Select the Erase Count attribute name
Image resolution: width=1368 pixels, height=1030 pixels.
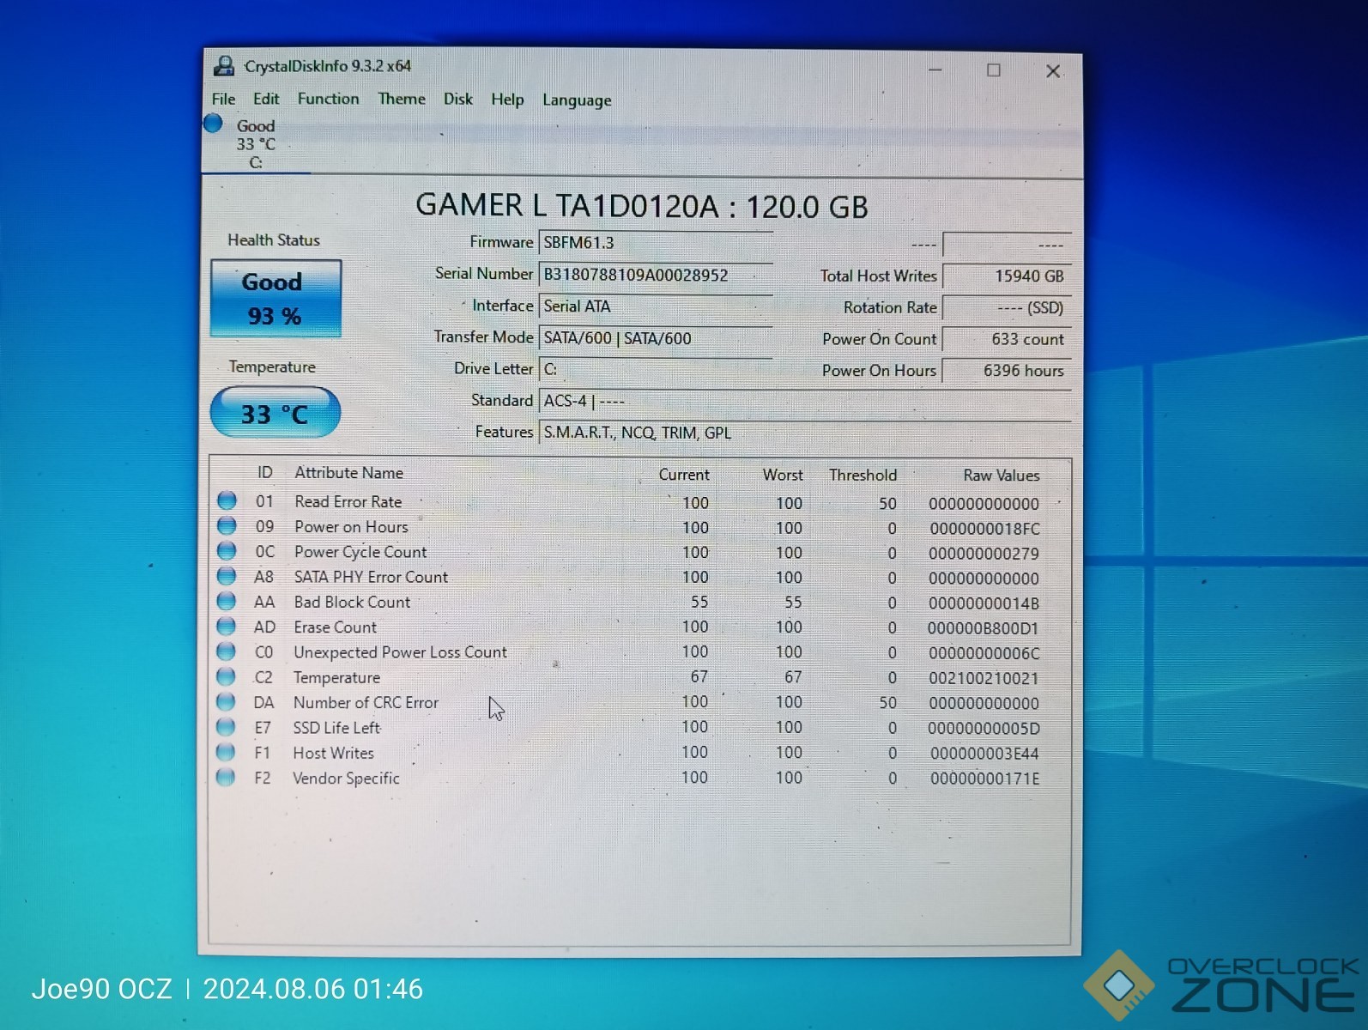[335, 627]
